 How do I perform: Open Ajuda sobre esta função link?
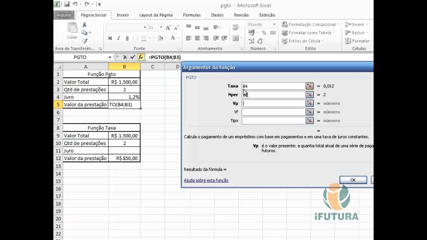(206, 180)
